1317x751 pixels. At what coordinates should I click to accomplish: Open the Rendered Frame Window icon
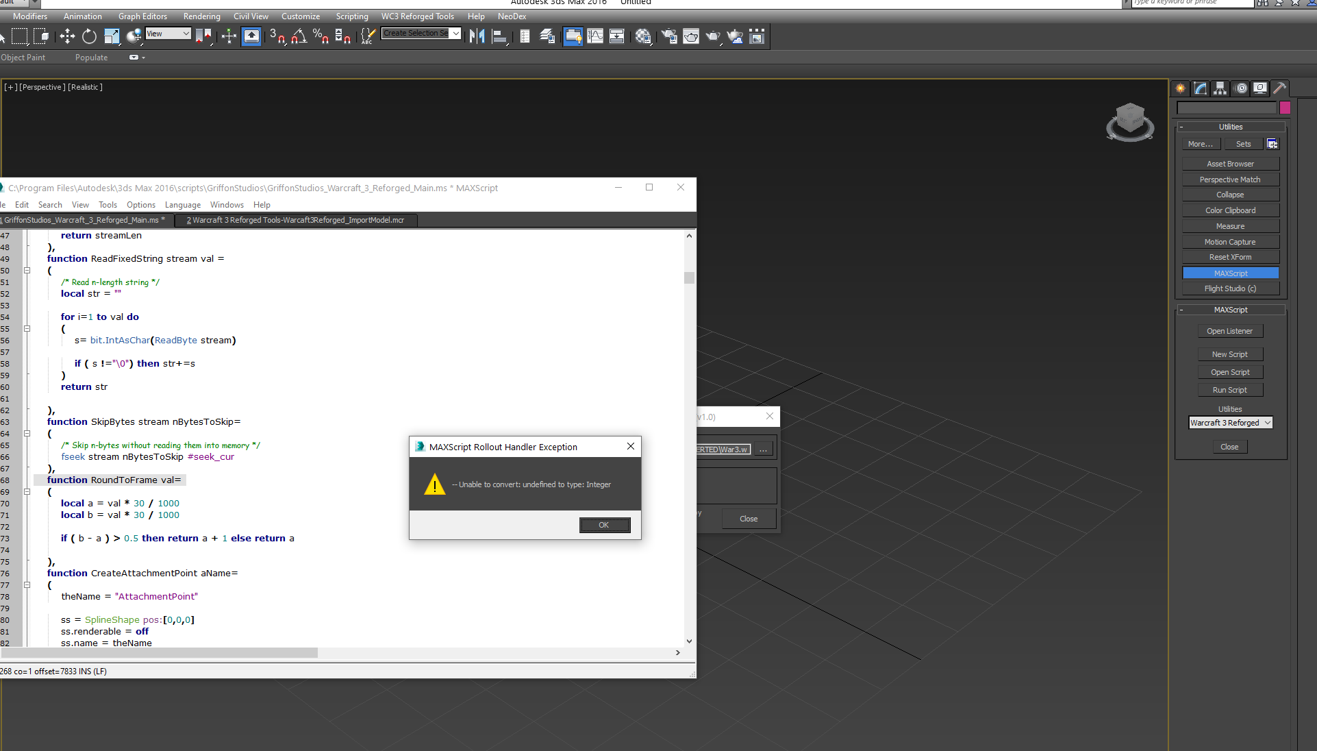click(x=691, y=36)
